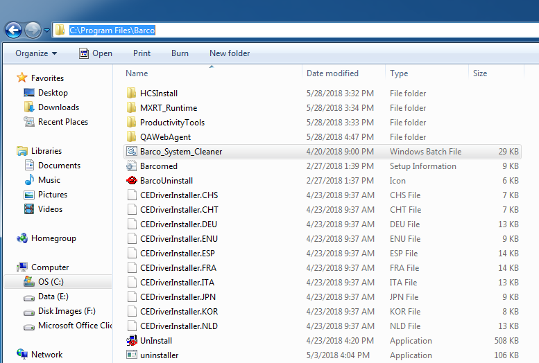Select the HCSInstall folder icon
The width and height of the screenshot is (539, 363).
[131, 93]
